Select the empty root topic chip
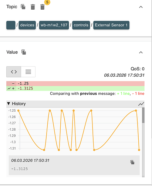Screen dimensions: 152x186 click(x=11, y=25)
